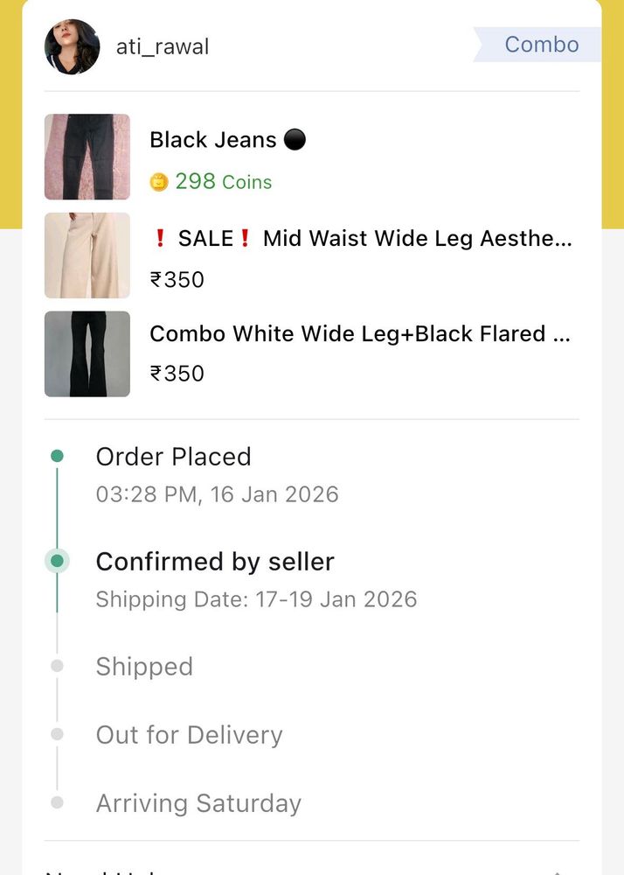The height and width of the screenshot is (875, 624).
Task: Click the red exclamation icon after SALE
Action: point(246,237)
